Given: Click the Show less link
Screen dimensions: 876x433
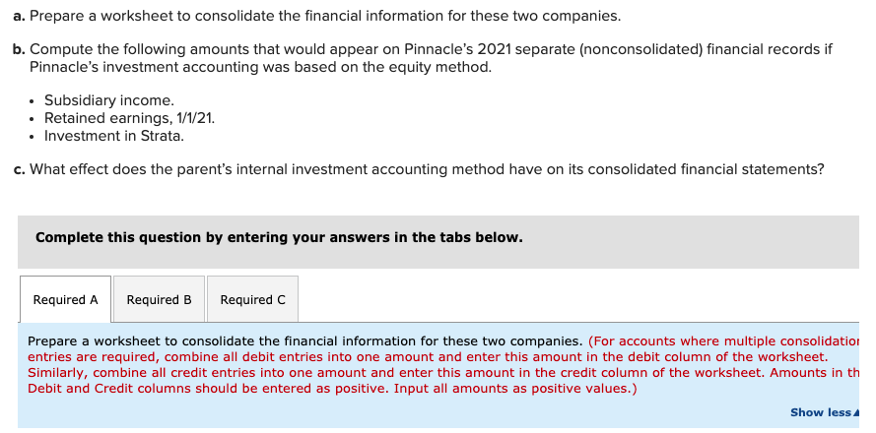Looking at the screenshot, I should [820, 412].
